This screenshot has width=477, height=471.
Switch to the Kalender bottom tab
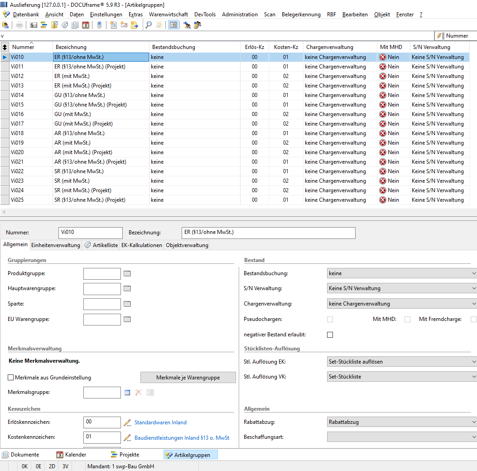tap(72, 455)
